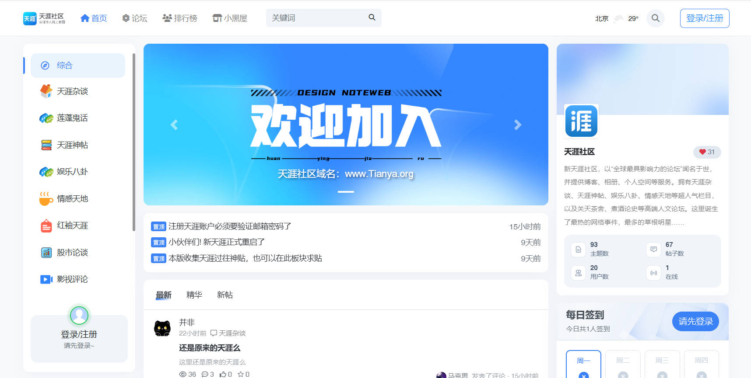
Task: Open the 小黑屋 nav item
Action: tap(230, 18)
